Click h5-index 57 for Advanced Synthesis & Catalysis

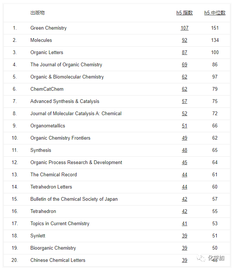(184, 101)
